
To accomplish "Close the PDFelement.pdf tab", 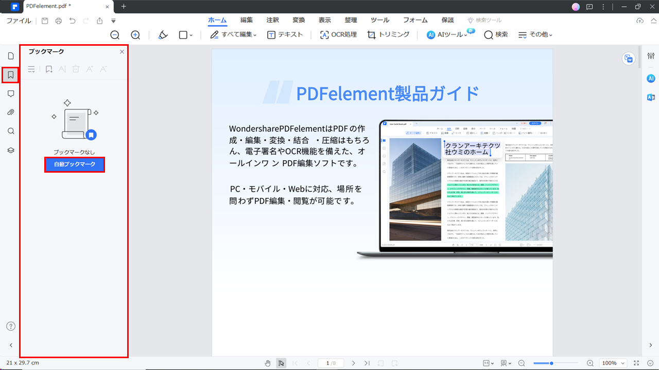I will click(x=108, y=7).
